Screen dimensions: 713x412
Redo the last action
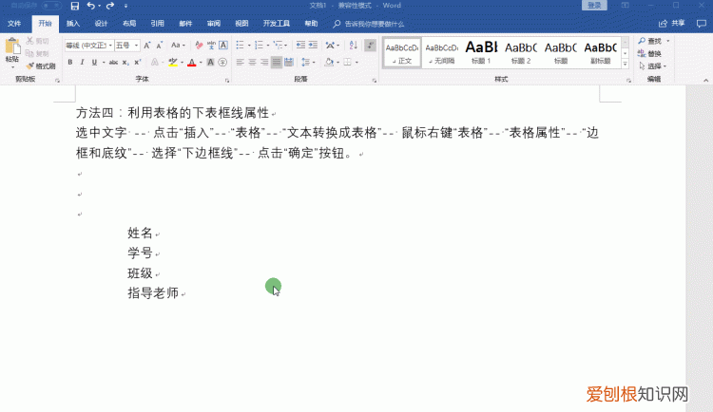tap(109, 6)
